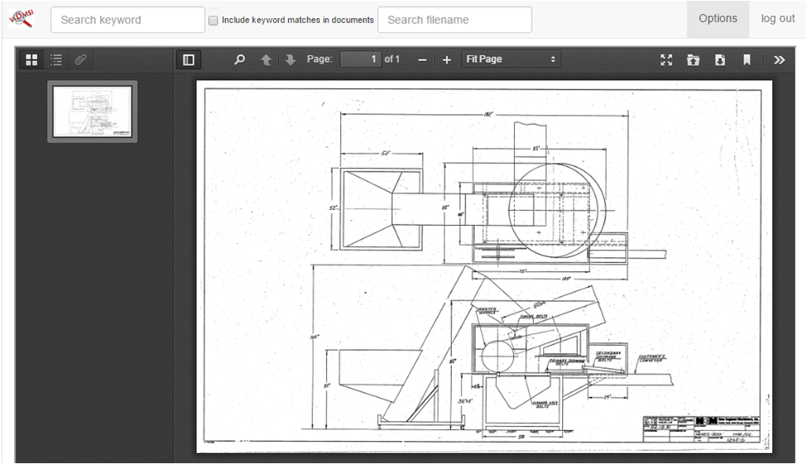Show thumbnails view in sidebar

click(31, 60)
